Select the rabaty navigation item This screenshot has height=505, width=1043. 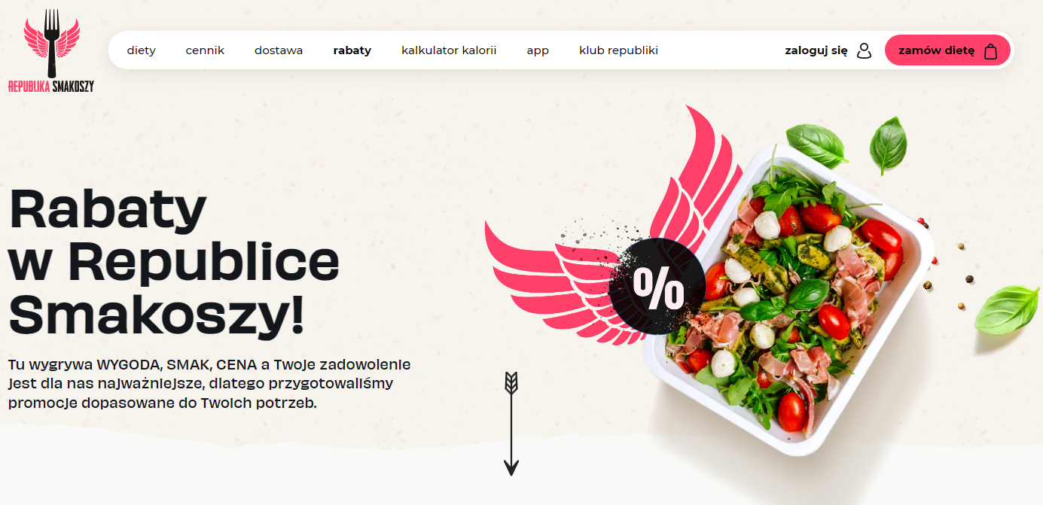(352, 50)
